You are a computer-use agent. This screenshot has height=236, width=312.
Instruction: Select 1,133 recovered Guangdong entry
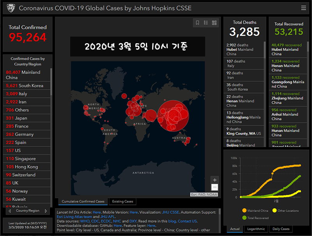click(x=288, y=82)
